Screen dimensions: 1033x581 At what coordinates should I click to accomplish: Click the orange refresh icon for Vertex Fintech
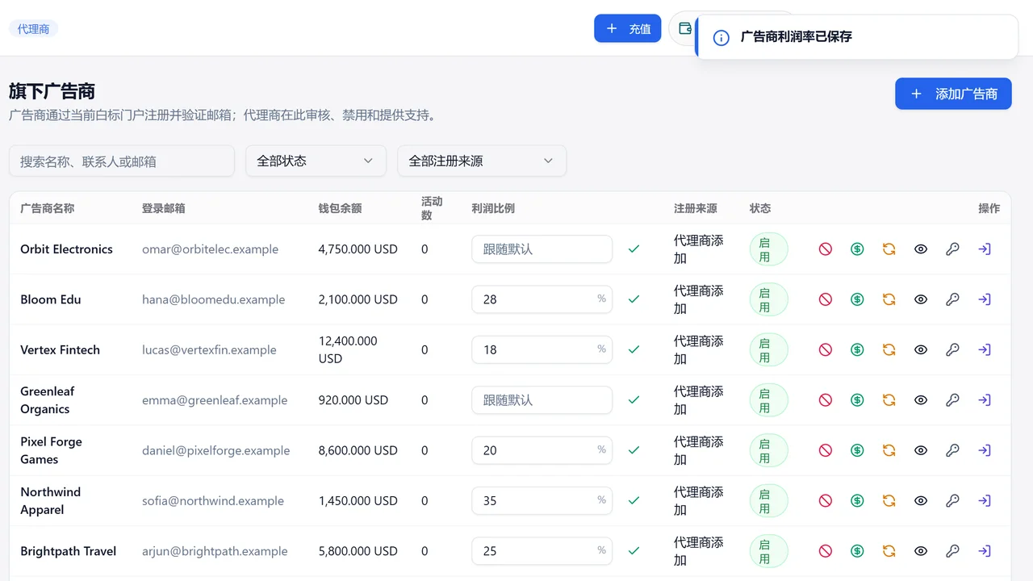tap(889, 349)
